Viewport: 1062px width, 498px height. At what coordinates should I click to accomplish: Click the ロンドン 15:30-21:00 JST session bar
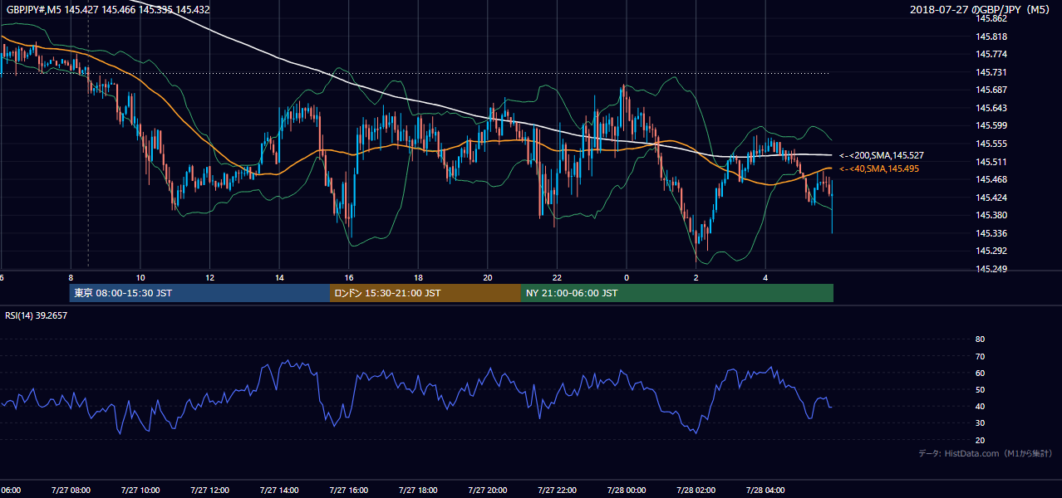coord(425,293)
